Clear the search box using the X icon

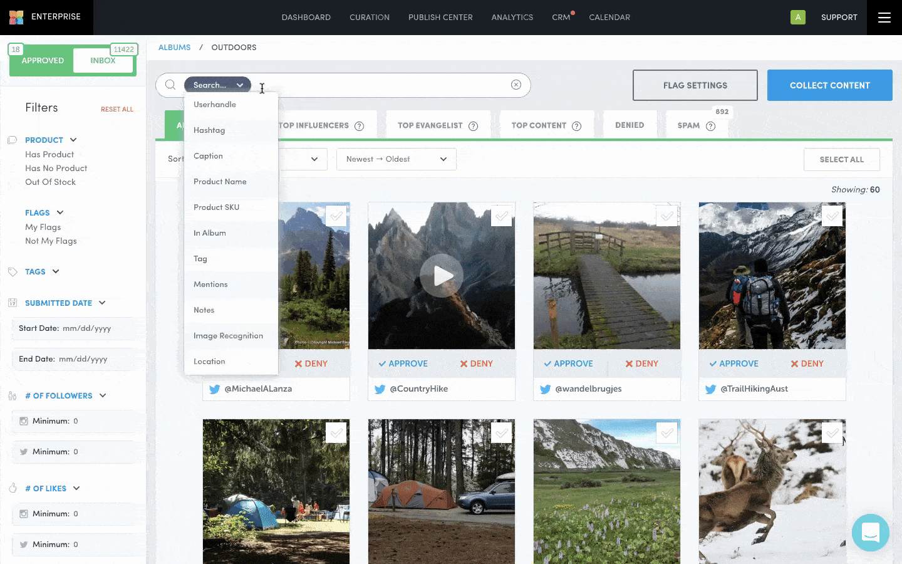[516, 85]
